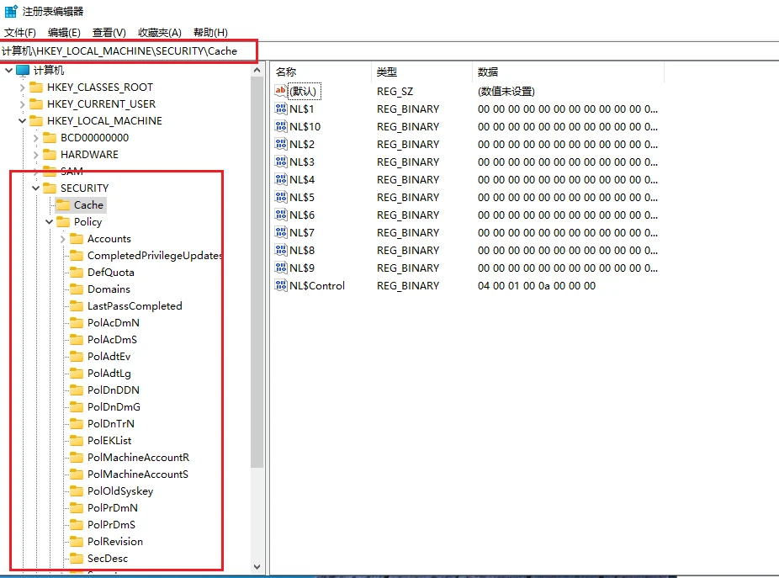
Task: Click the binary icon of value NL$5
Action: (281, 198)
